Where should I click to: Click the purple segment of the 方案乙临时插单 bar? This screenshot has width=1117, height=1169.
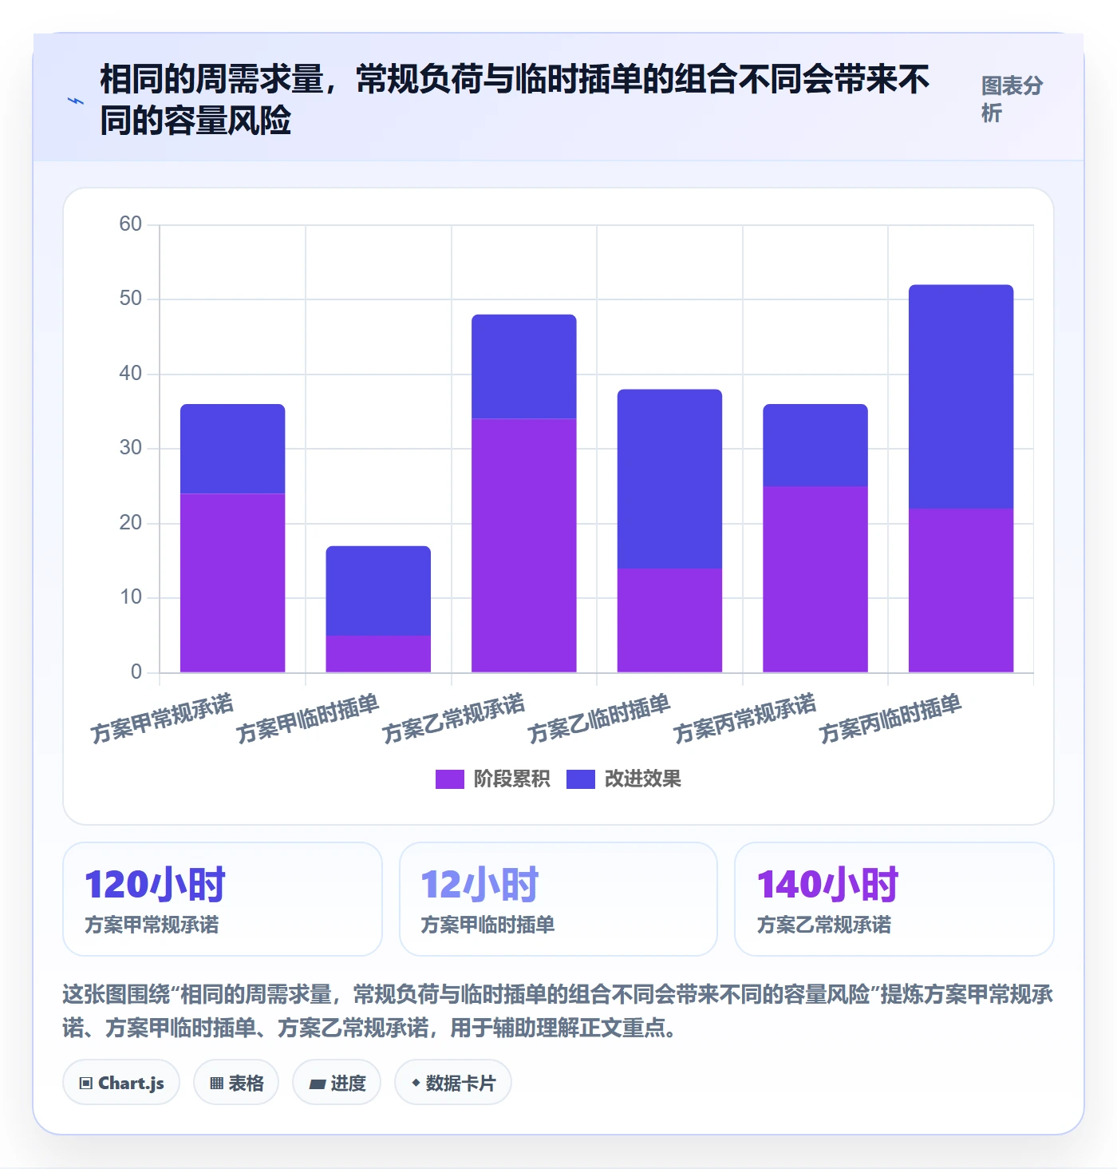tap(669, 620)
